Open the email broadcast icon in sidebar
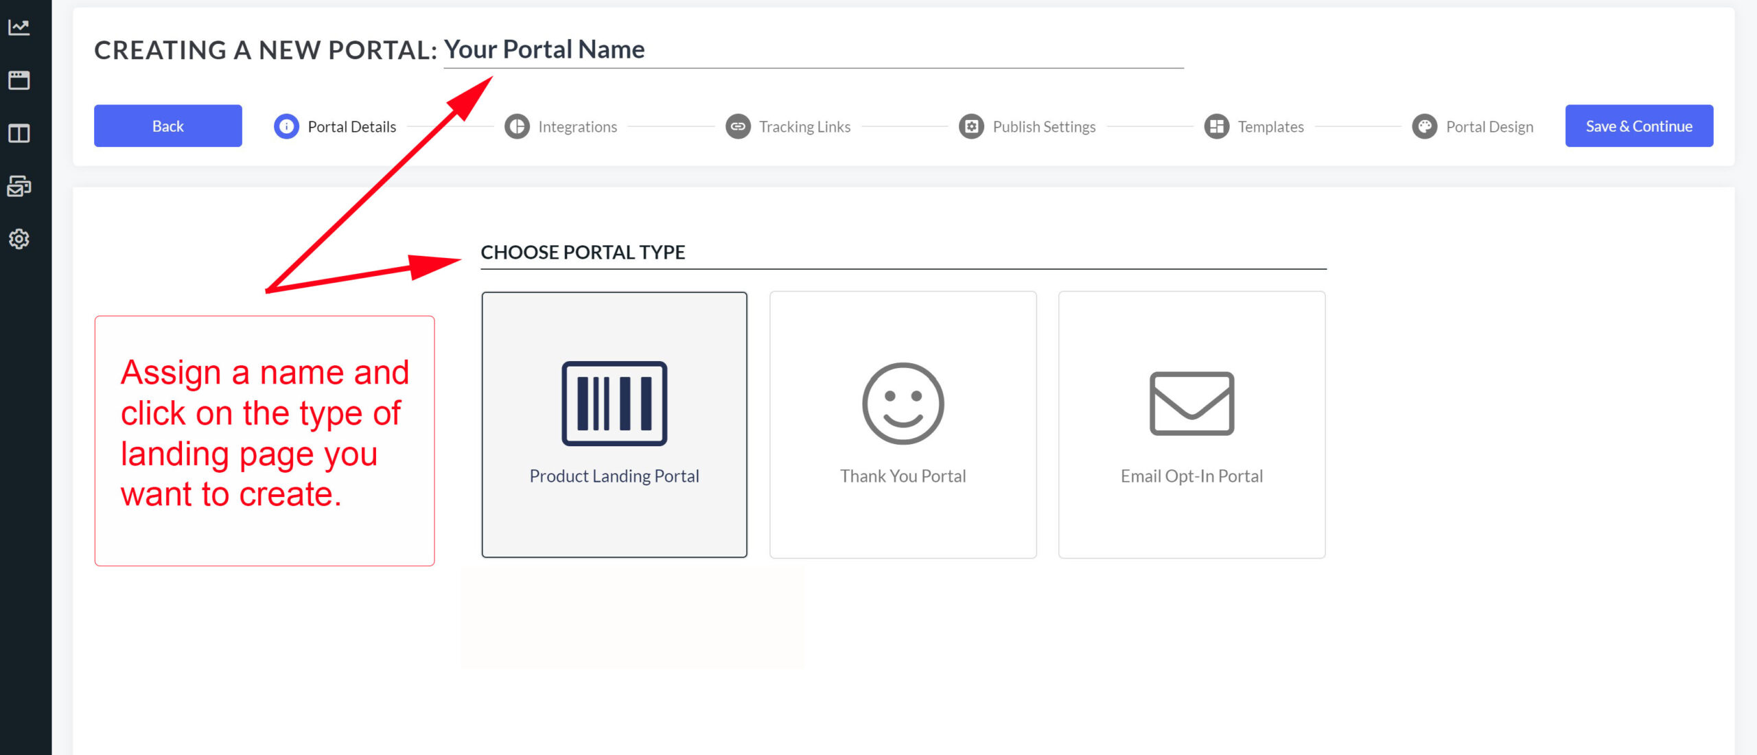 coord(19,186)
